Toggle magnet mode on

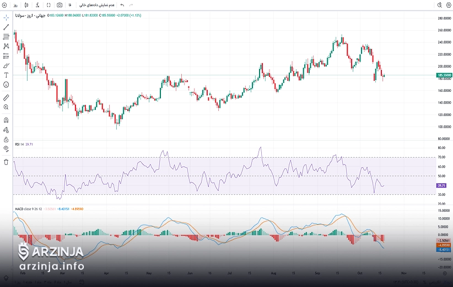[6, 120]
